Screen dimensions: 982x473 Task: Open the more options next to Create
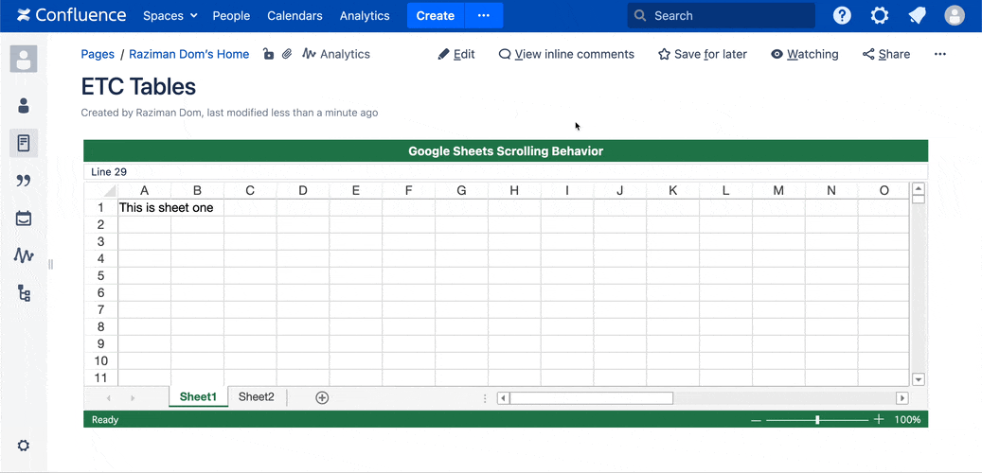point(484,16)
